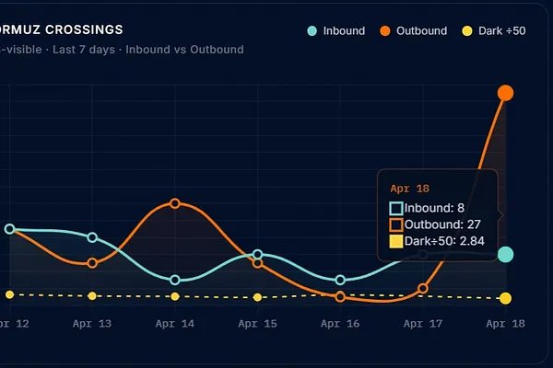Select the Outbound peak point on Apr 14

pyautogui.click(x=175, y=203)
